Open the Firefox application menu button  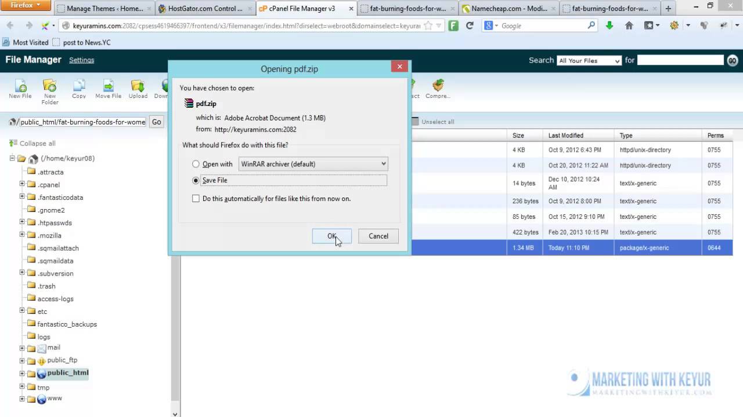(x=26, y=5)
